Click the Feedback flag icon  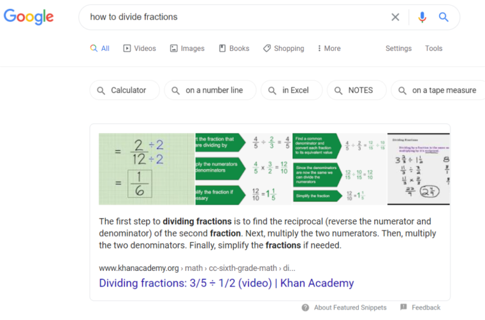(403, 307)
